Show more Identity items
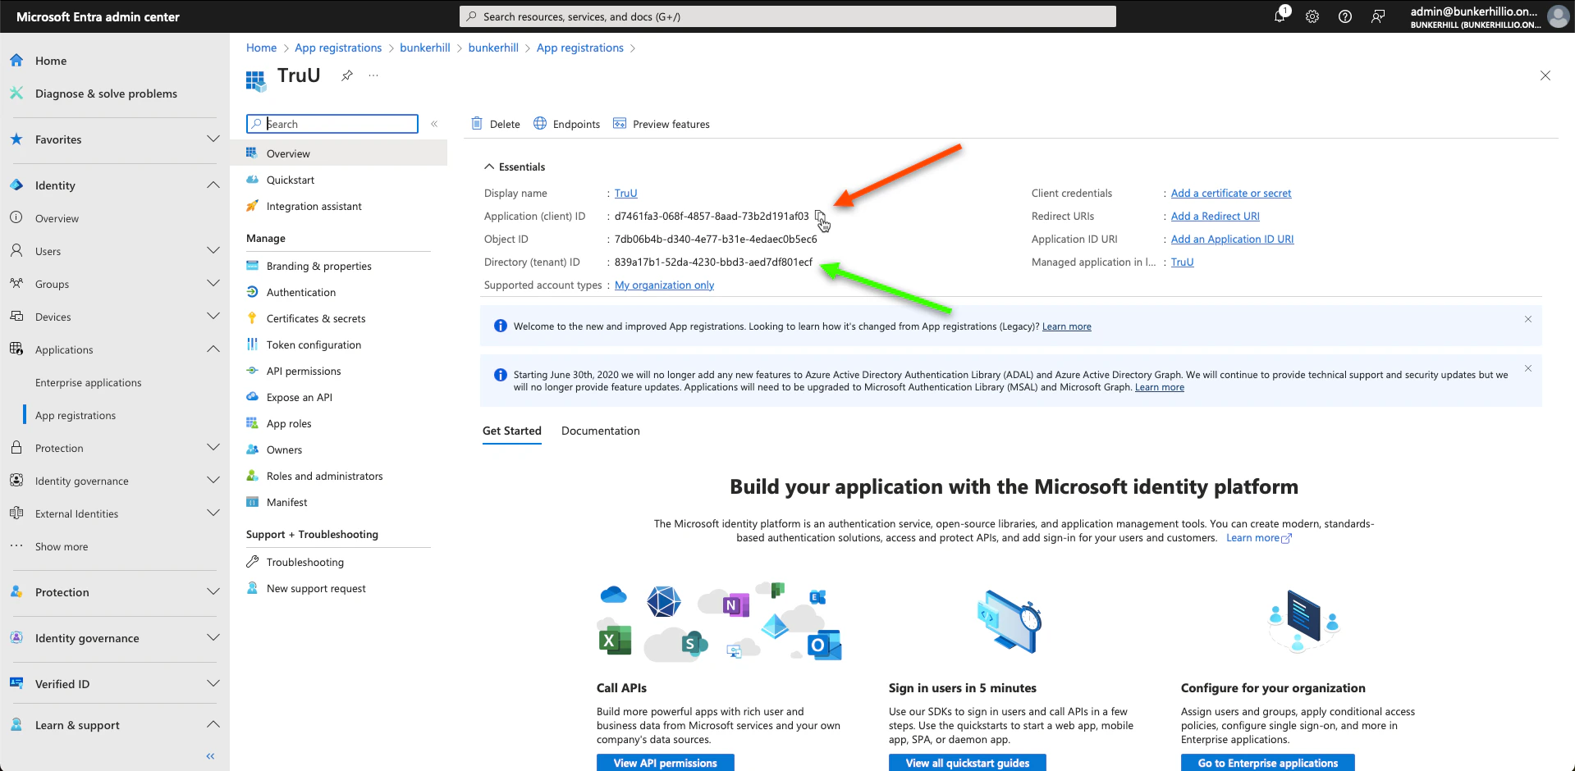This screenshot has height=771, width=1575. click(62, 547)
